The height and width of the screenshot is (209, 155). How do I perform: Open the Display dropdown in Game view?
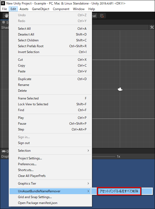click(x=5, y=156)
